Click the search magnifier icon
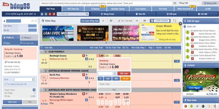 tap(87, 14)
